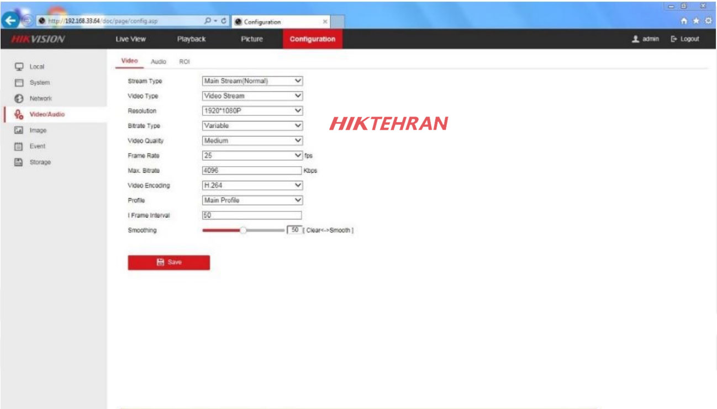The image size is (717, 409).
Task: Switch to the Audio tab
Action: pyautogui.click(x=159, y=62)
